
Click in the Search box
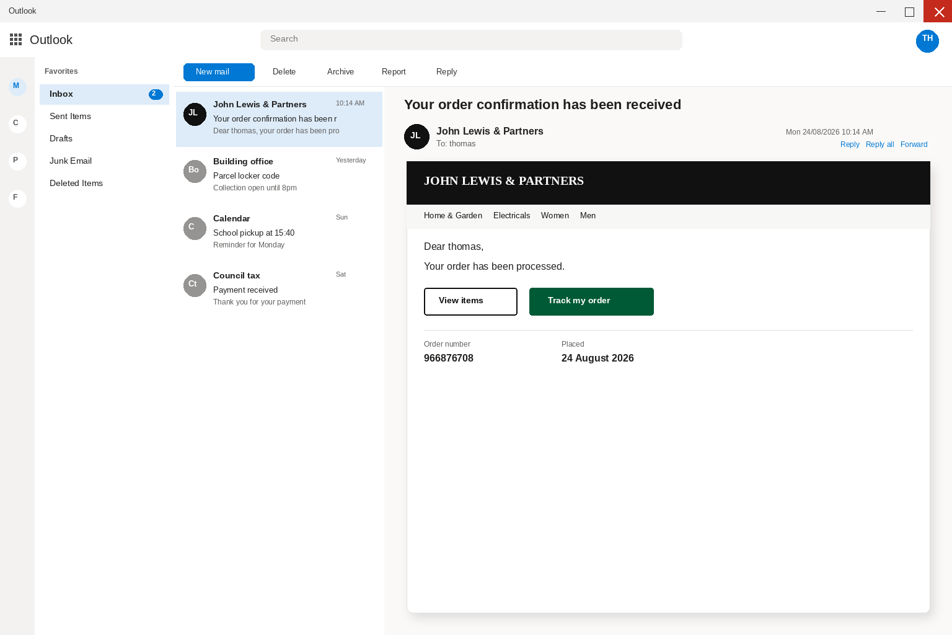(x=471, y=40)
